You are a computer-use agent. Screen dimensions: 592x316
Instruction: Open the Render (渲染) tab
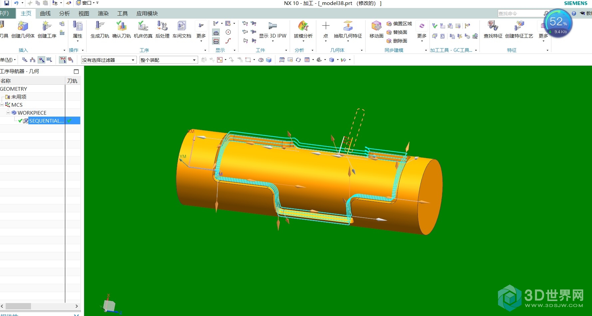103,13
